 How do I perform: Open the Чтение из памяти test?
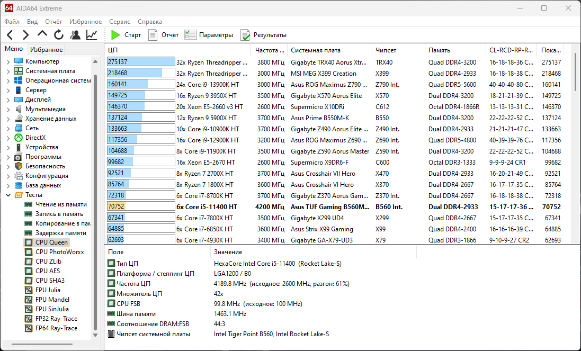click(61, 204)
